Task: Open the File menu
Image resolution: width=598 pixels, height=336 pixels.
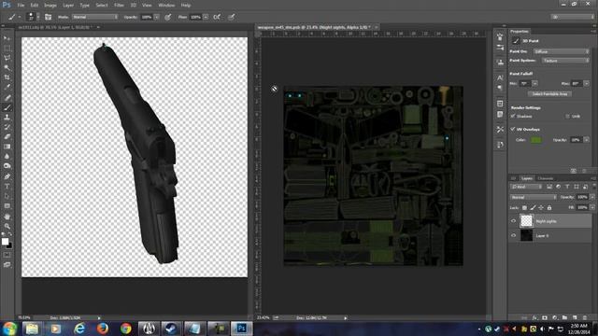Action: tap(21, 5)
